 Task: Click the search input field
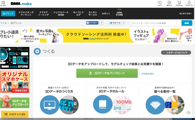(x=156, y=23)
